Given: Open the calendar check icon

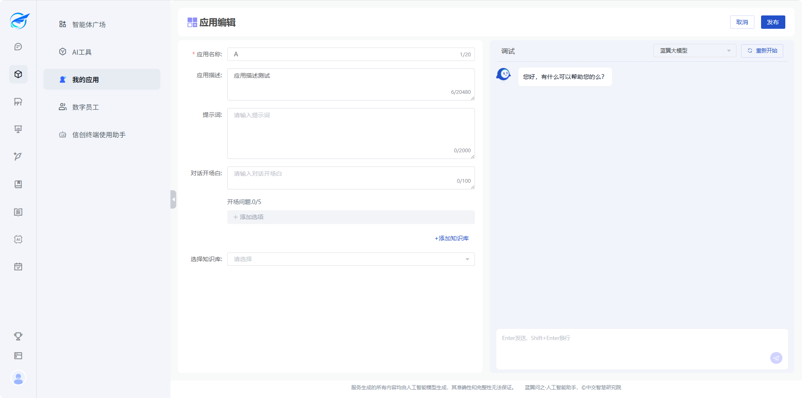Looking at the screenshot, I should (18, 267).
